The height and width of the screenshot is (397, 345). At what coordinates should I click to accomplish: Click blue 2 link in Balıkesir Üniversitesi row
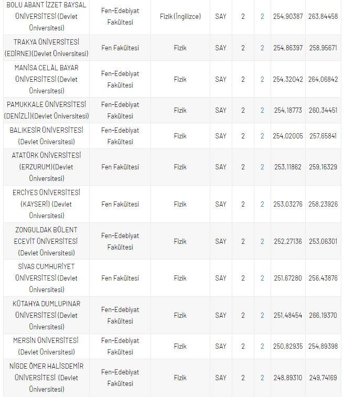[x=262, y=136]
